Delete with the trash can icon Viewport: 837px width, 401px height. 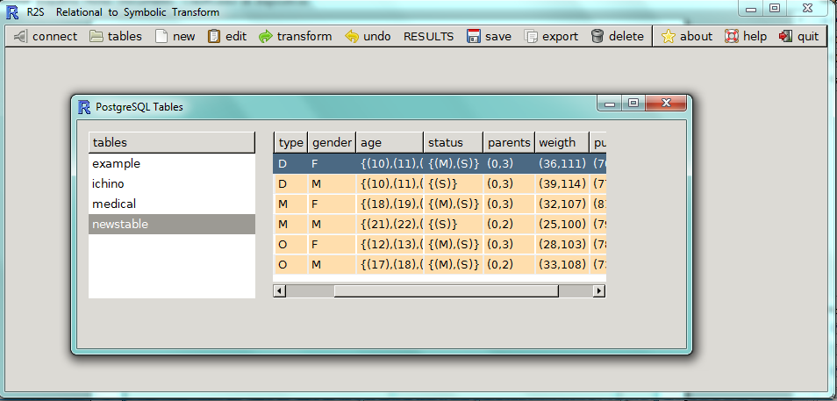[597, 37]
